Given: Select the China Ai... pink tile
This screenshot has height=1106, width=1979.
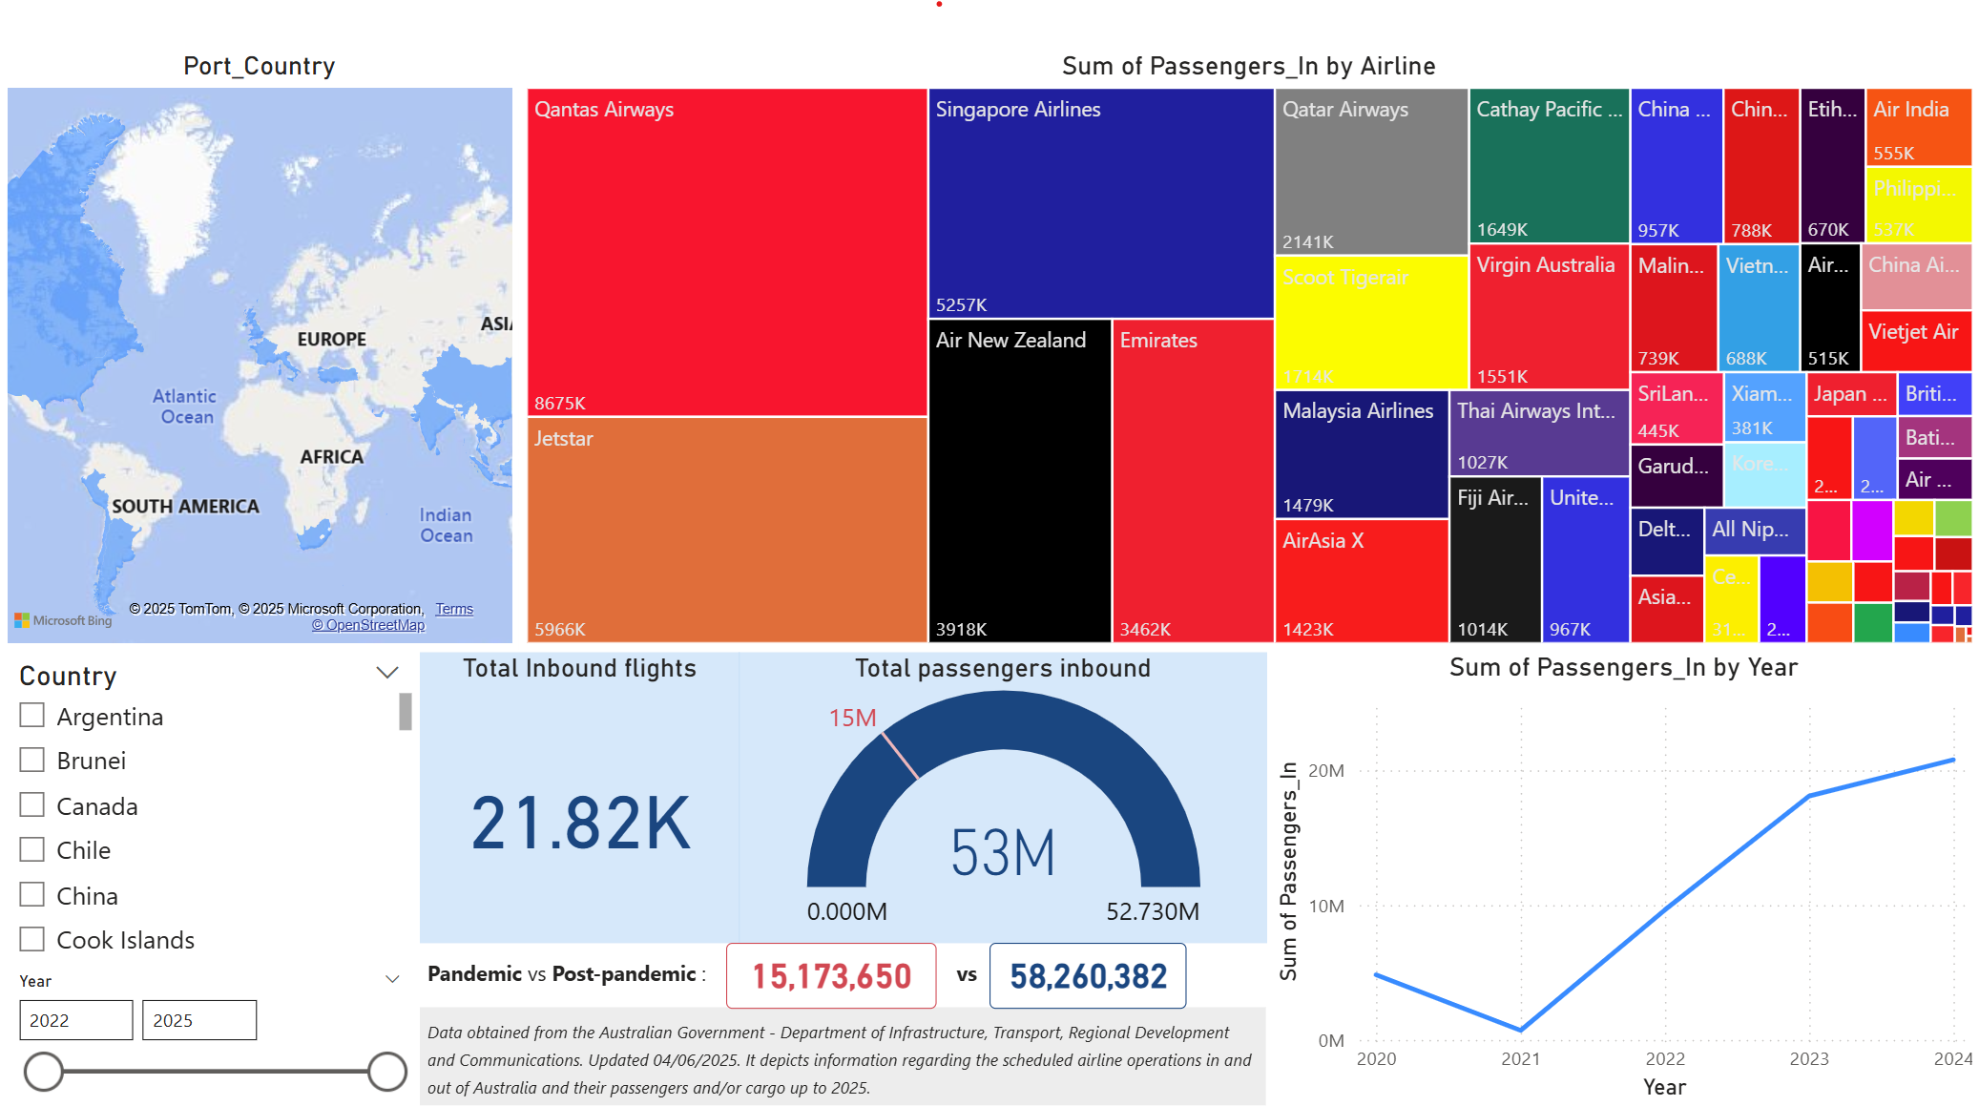Looking at the screenshot, I should coord(1916,278).
